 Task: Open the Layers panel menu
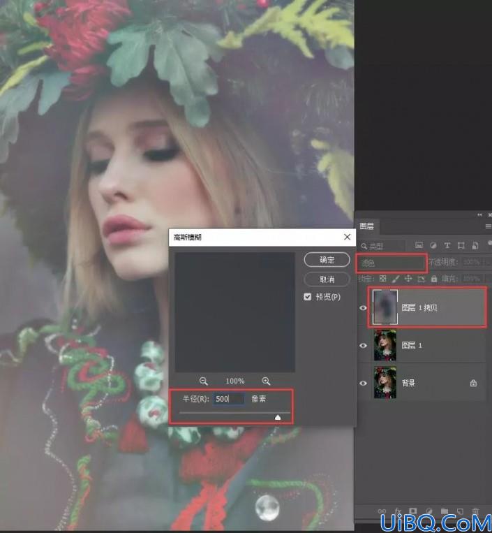pyautogui.click(x=489, y=226)
